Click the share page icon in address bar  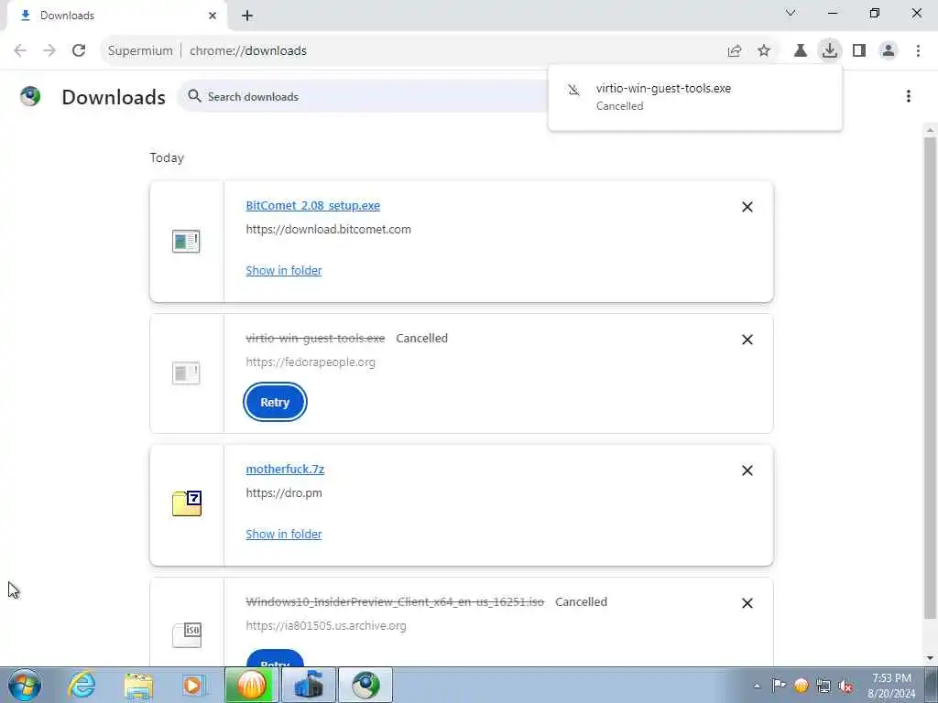click(735, 51)
